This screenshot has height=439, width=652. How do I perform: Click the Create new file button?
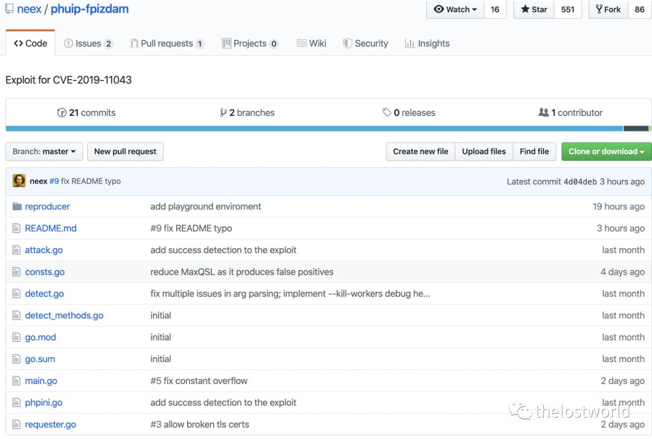420,152
